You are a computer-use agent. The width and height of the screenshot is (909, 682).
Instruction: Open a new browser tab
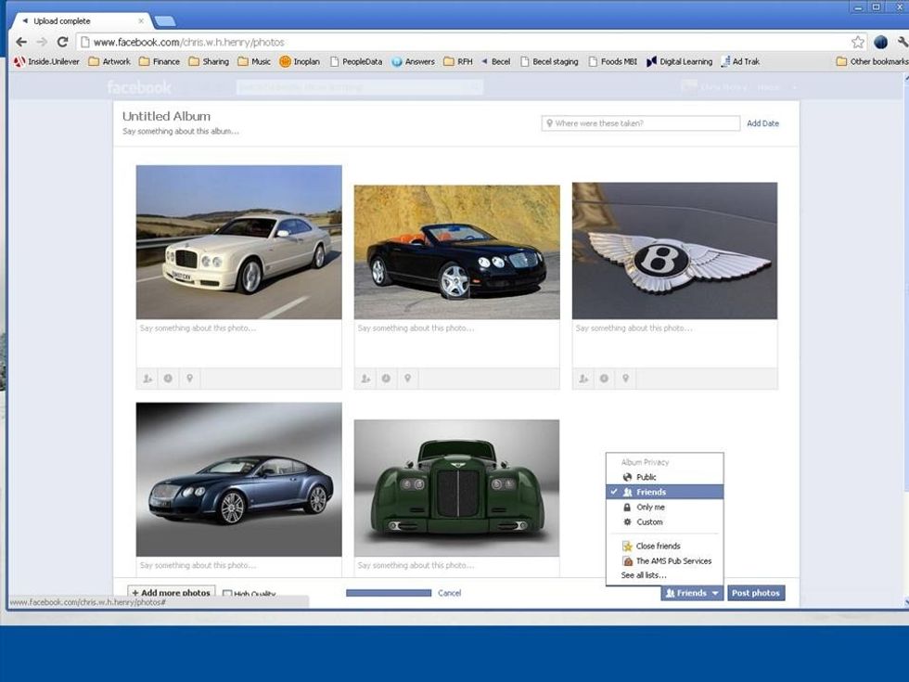click(x=165, y=21)
